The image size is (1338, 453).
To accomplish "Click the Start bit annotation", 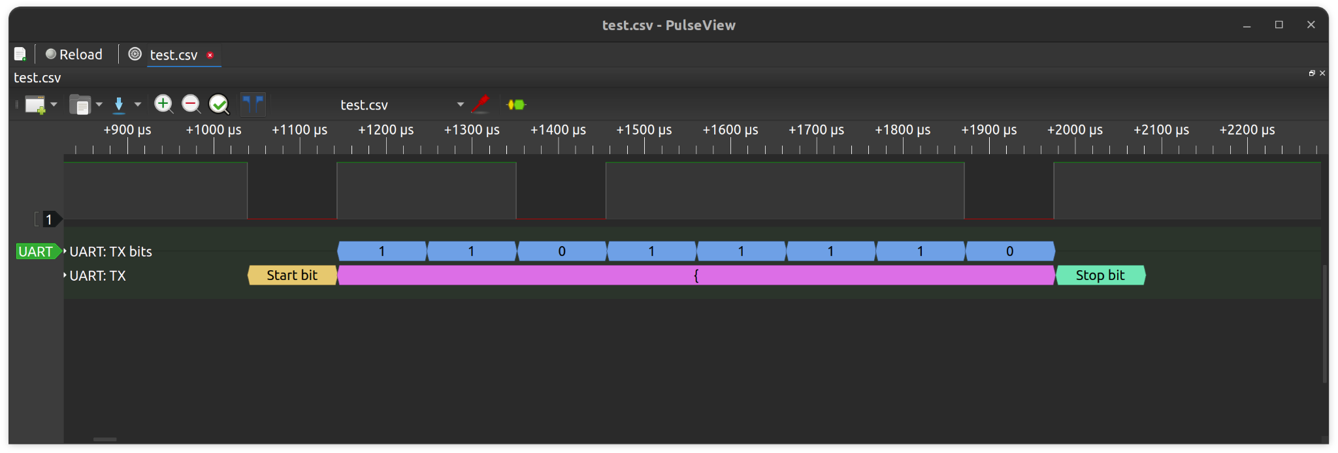I will click(292, 275).
